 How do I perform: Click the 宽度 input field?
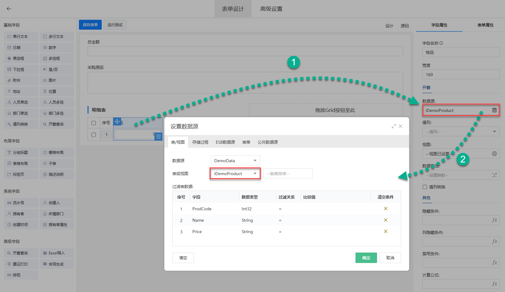click(461, 75)
